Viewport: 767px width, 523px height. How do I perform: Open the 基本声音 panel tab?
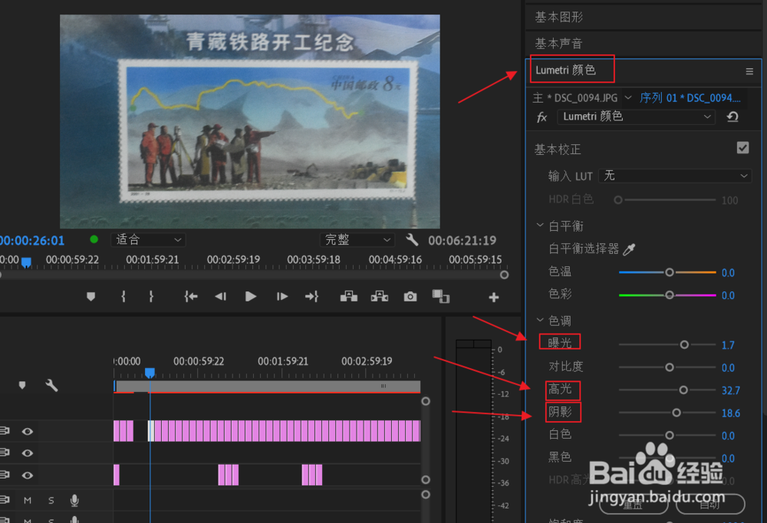point(558,44)
